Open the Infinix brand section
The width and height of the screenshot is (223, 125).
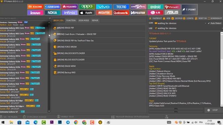click(x=70, y=13)
